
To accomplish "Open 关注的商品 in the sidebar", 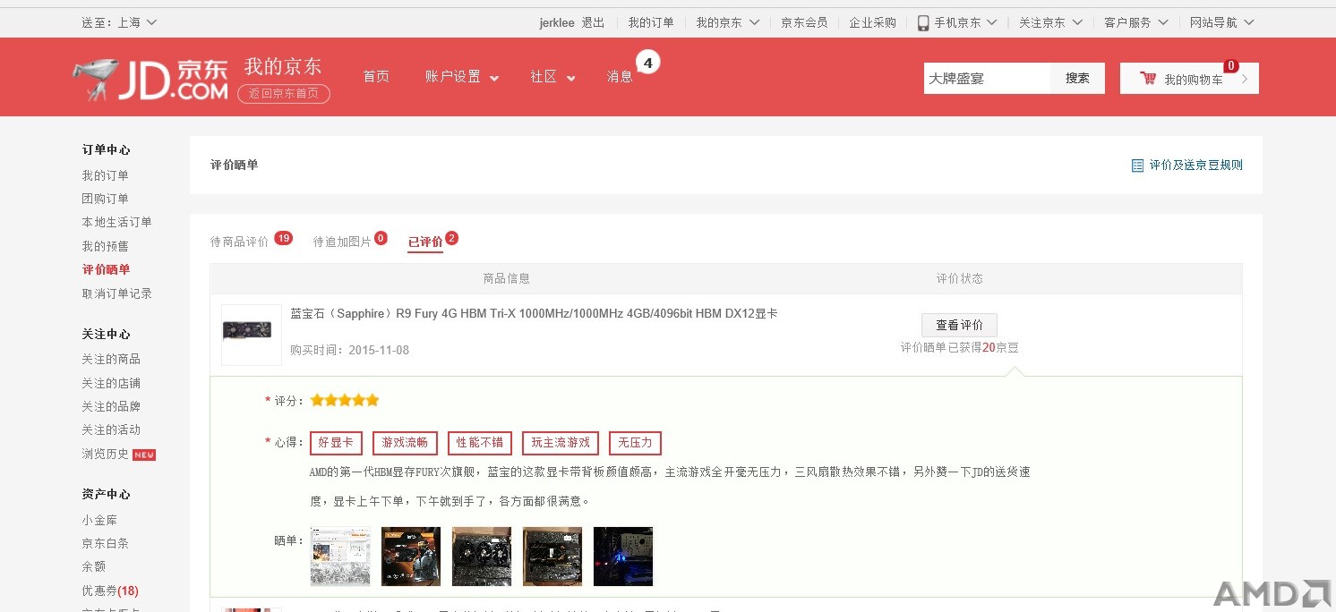I will pos(111,359).
